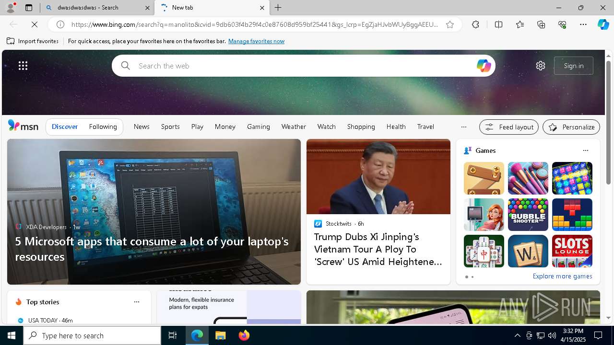This screenshot has width=614, height=345.
Task: Click the msn logo
Action: pyautogui.click(x=23, y=126)
